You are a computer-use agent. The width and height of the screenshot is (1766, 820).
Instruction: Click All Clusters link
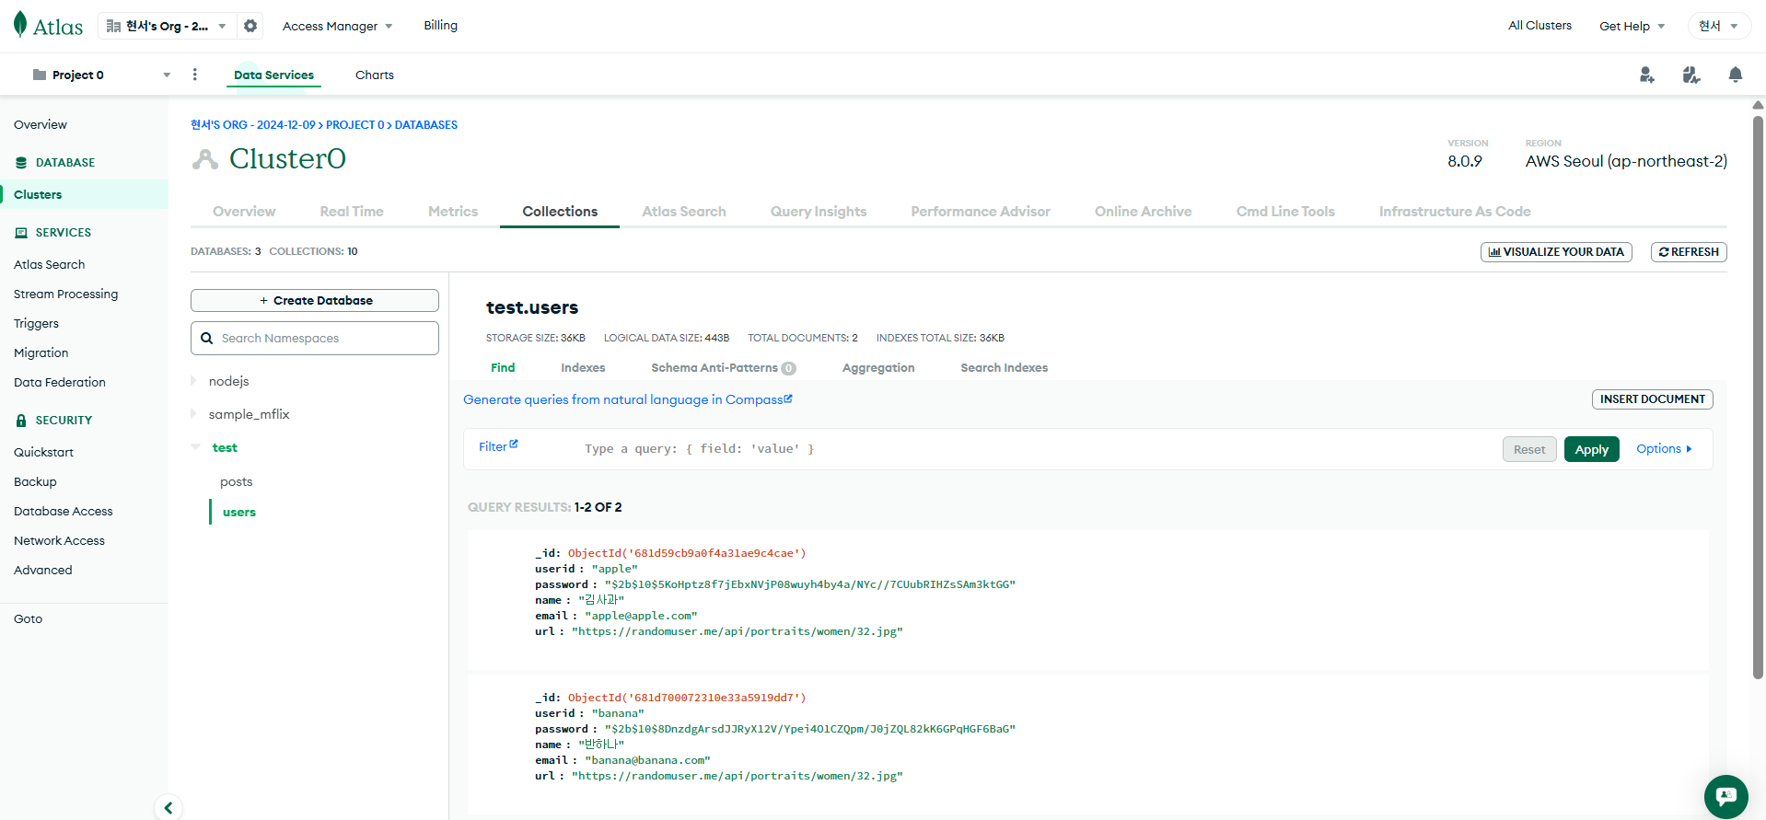1539,26
